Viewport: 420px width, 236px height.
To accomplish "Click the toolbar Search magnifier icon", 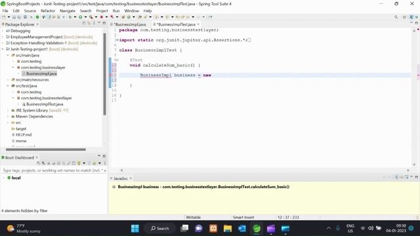I will point(396,17).
